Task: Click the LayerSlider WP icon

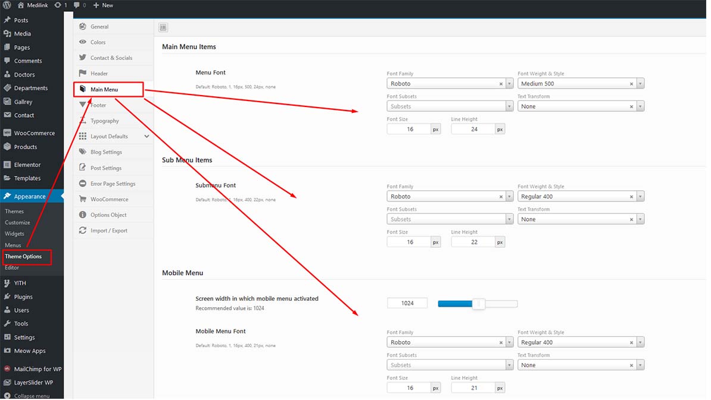Action: click(x=7, y=382)
